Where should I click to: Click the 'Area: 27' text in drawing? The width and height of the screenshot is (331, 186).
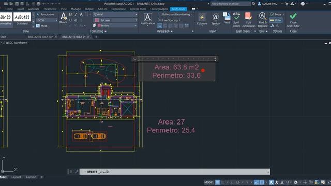171,122
